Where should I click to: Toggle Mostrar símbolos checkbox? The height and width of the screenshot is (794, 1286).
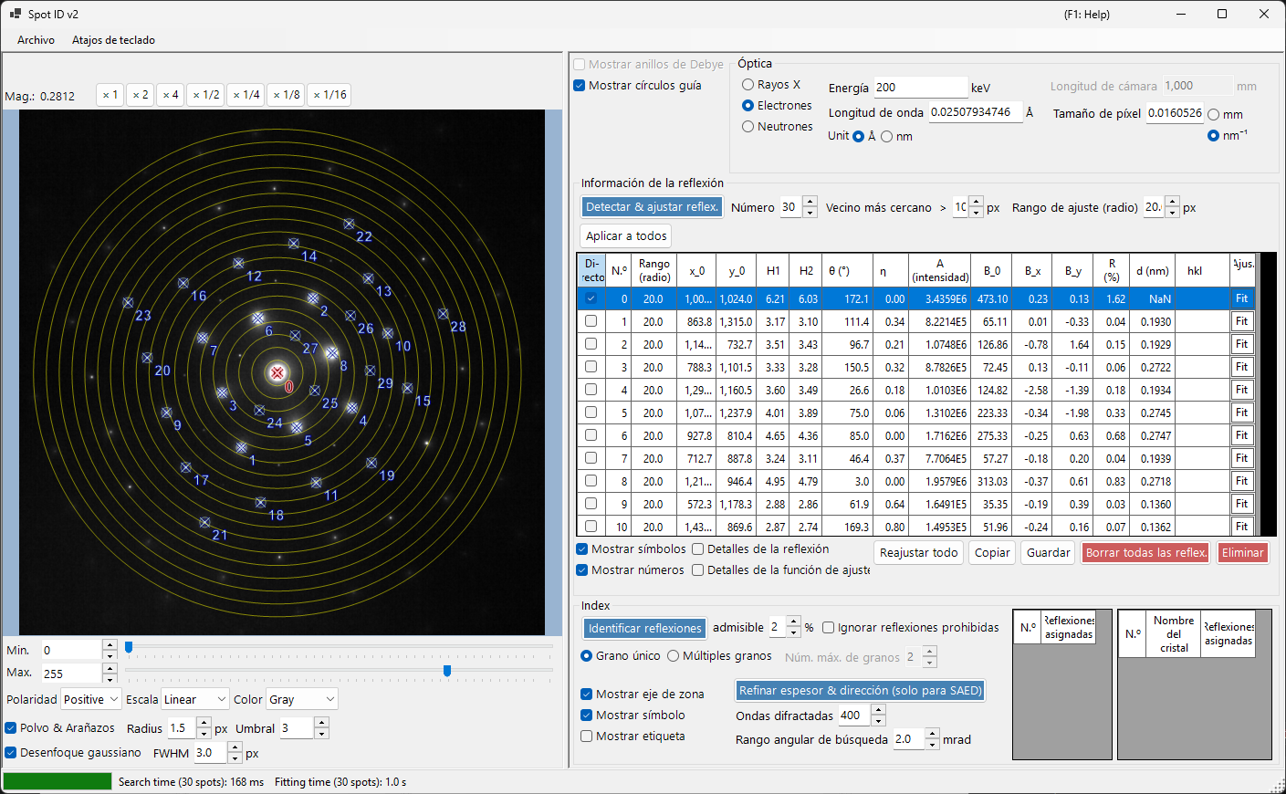pyautogui.click(x=582, y=549)
